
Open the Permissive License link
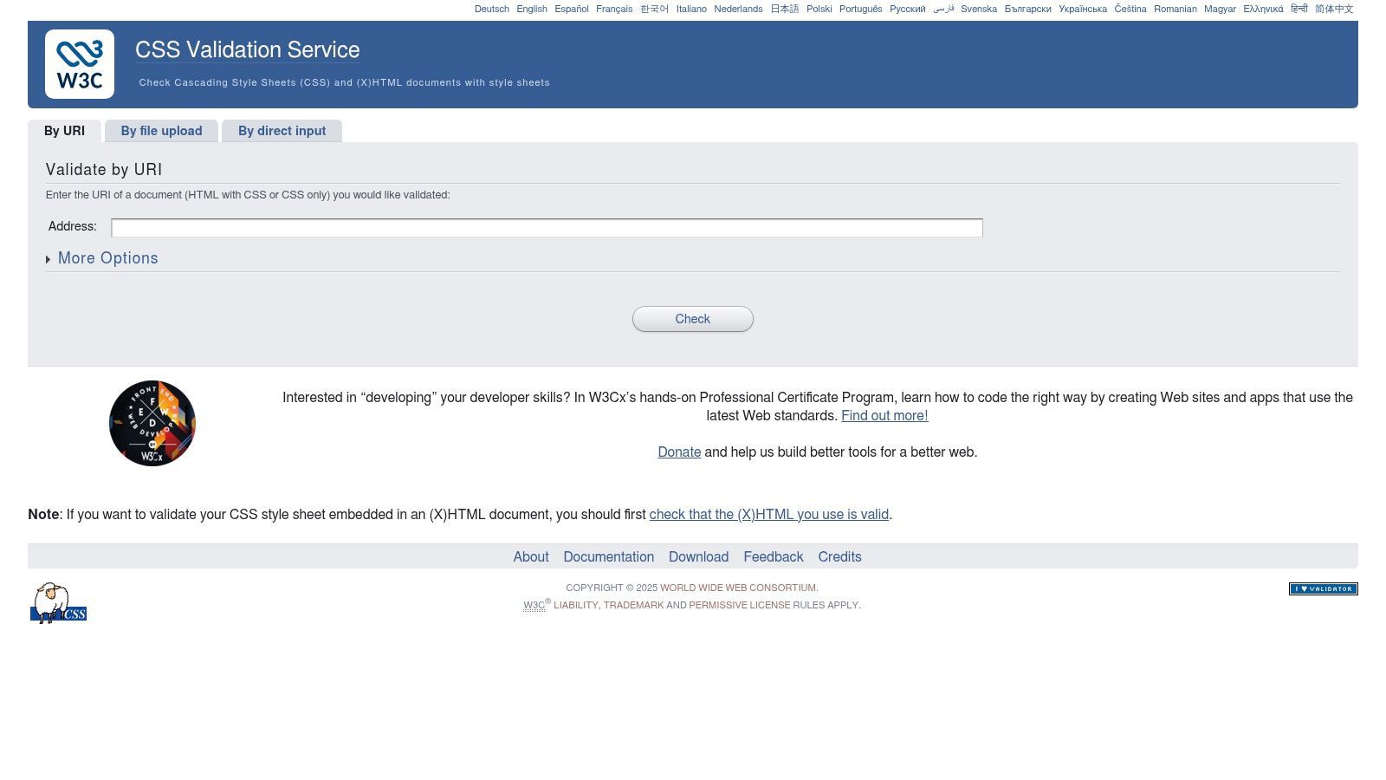click(740, 605)
